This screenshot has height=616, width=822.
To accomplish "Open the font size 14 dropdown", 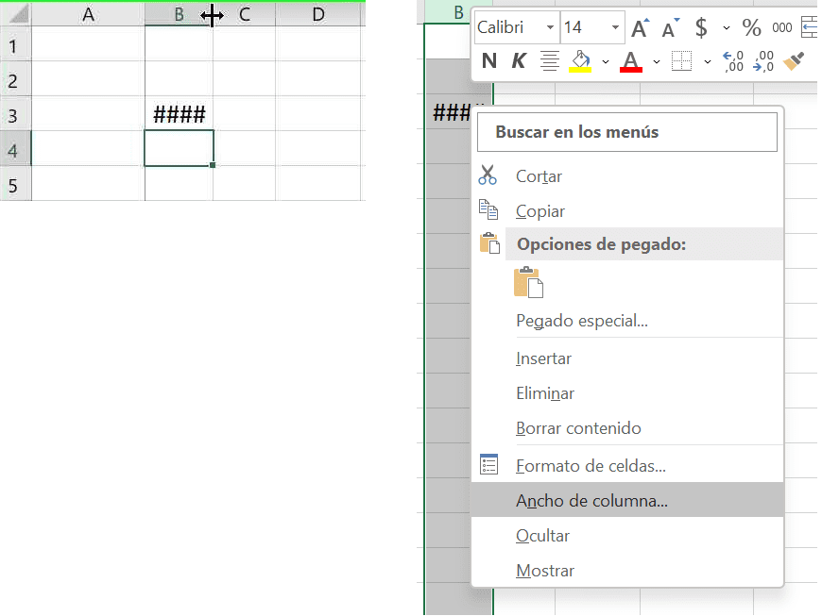I will click(615, 28).
